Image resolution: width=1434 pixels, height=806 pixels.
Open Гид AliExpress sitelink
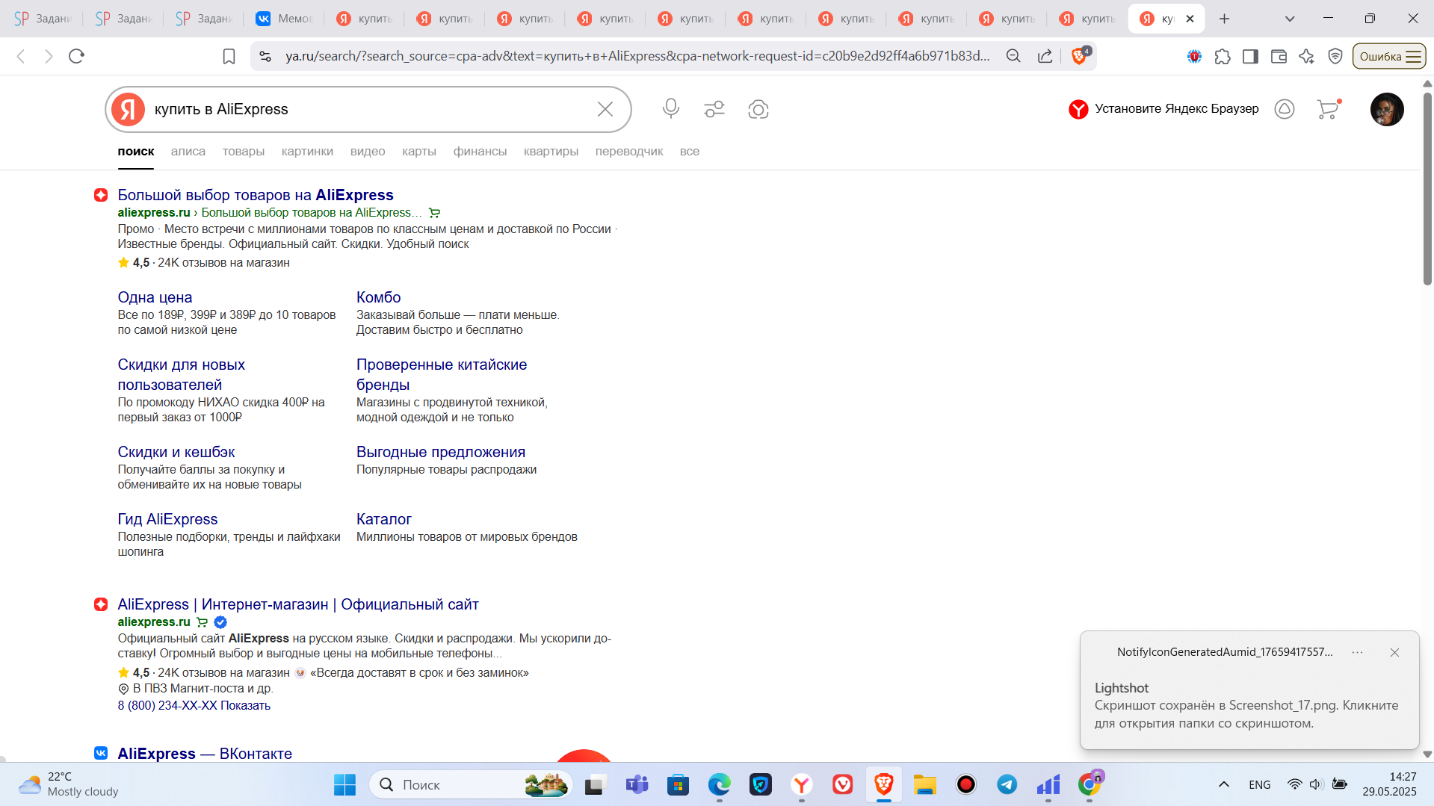click(x=167, y=519)
